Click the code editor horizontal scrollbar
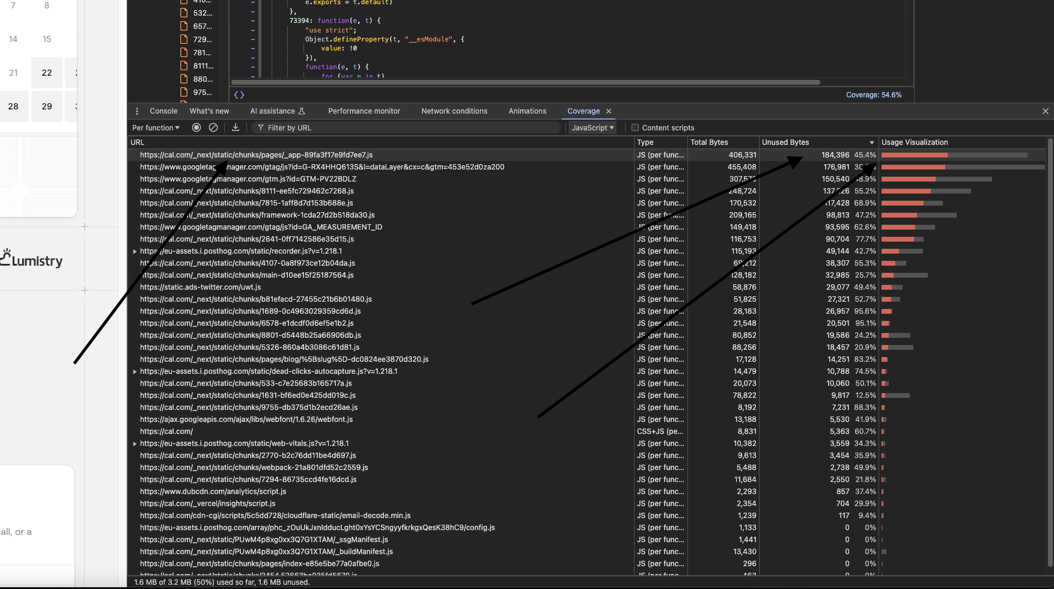 [x=526, y=82]
